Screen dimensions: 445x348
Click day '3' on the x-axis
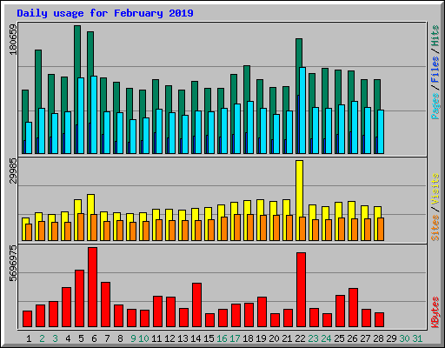55,338
